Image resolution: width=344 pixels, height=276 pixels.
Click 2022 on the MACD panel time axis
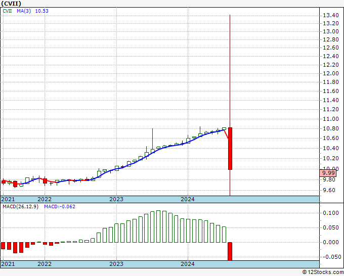45,264
